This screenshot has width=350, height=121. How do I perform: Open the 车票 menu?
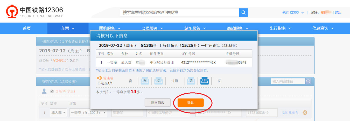point(68,28)
